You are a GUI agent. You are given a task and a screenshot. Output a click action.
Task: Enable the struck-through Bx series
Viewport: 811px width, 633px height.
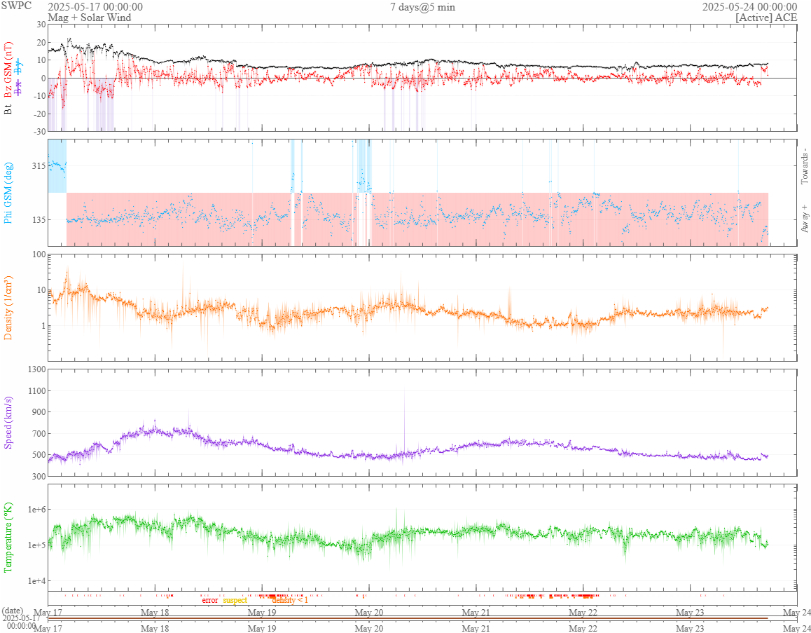pyautogui.click(x=19, y=86)
